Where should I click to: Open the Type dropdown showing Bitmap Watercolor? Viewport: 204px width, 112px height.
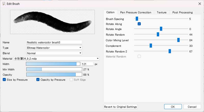54,48
